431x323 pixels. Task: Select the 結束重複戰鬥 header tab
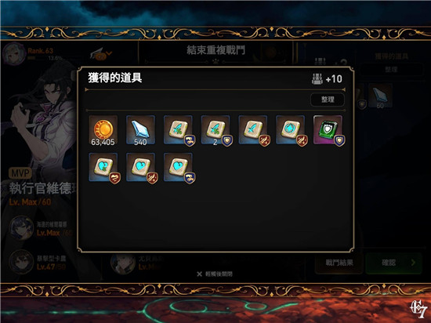pyautogui.click(x=215, y=51)
